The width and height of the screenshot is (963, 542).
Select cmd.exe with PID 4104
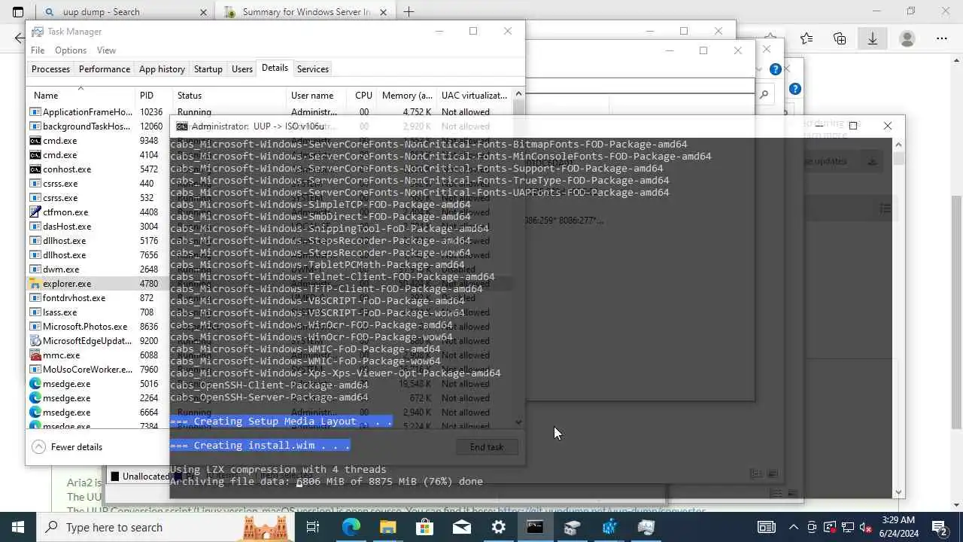pyautogui.click(x=98, y=155)
